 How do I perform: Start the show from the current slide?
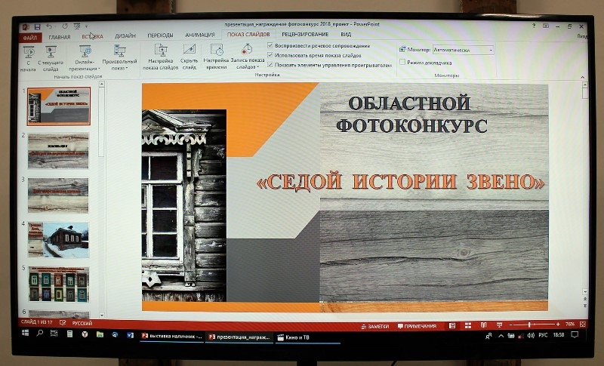point(51,58)
